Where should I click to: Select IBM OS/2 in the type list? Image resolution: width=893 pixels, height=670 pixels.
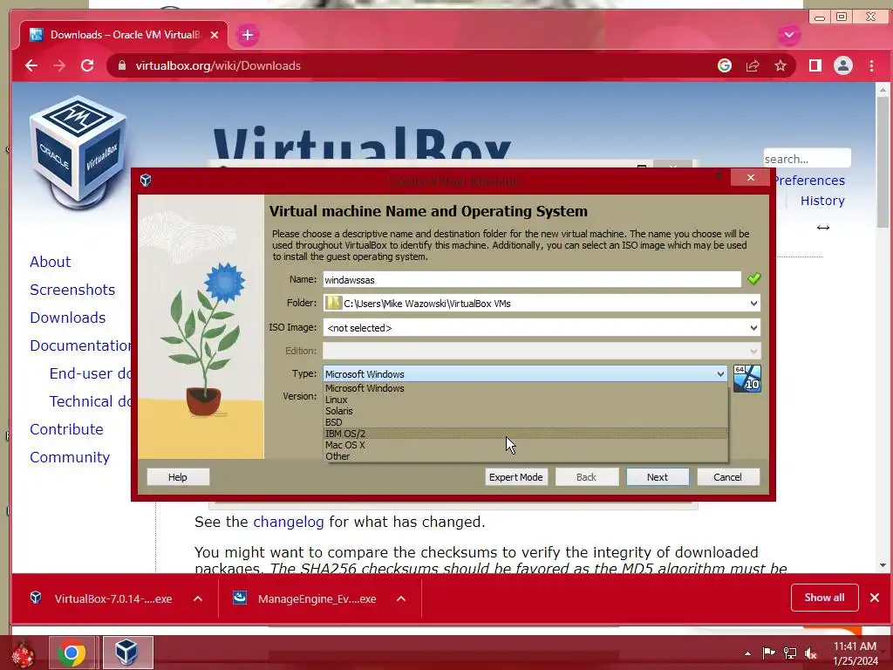coord(525,434)
